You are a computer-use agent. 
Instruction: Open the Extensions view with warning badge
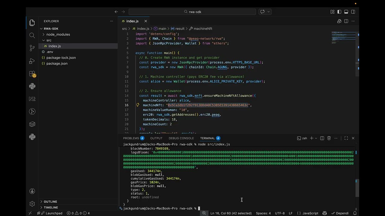pyautogui.click(x=32, y=74)
